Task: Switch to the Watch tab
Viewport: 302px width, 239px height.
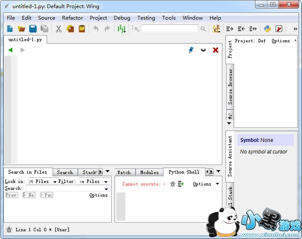Action: [x=125, y=172]
